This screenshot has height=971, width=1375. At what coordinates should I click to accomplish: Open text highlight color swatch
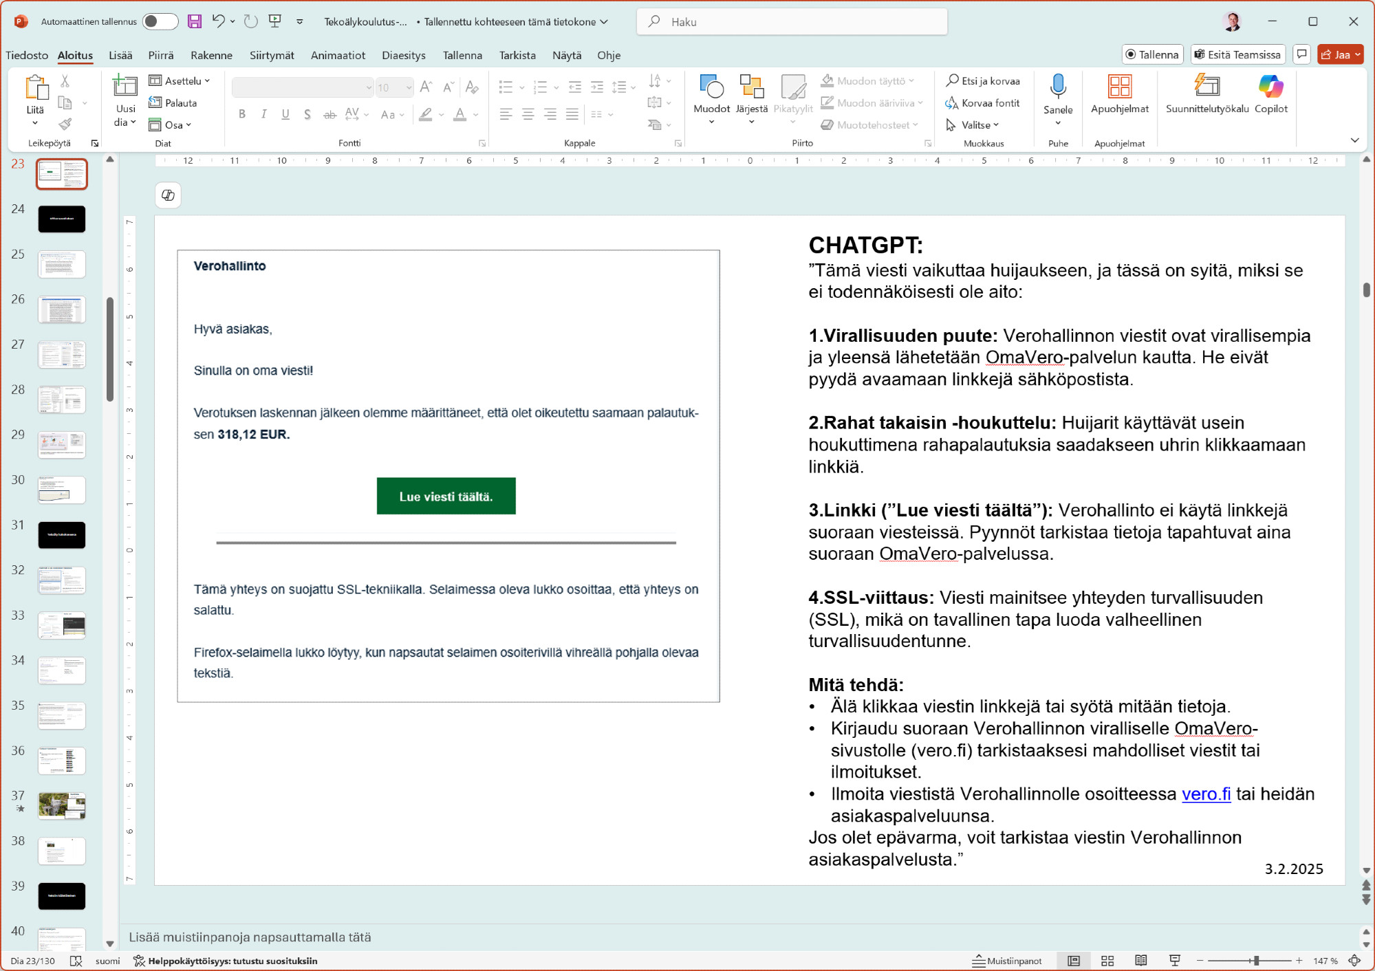coord(426,114)
